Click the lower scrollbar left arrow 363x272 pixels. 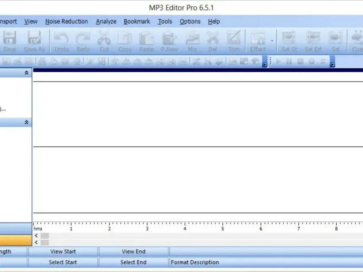pyautogui.click(x=36, y=243)
